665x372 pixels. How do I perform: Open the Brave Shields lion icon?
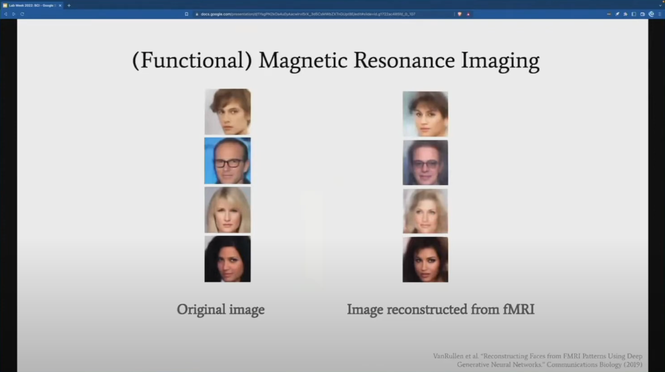460,14
